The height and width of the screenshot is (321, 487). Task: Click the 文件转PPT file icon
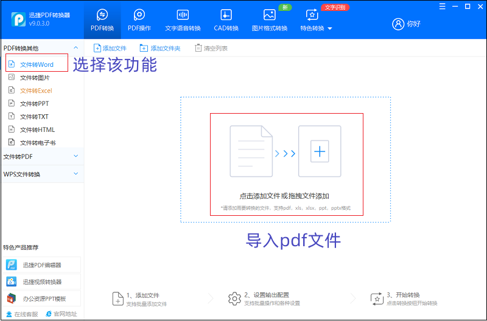point(12,103)
